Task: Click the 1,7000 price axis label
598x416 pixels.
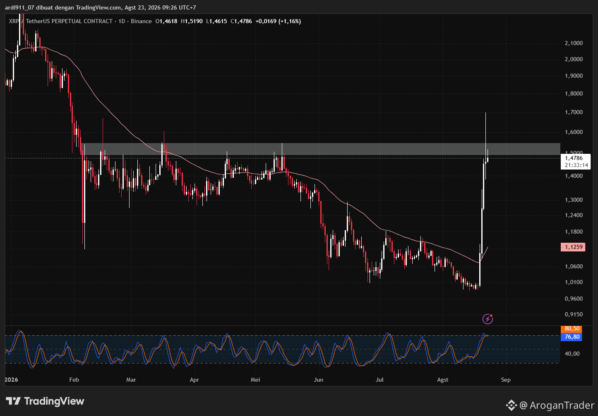Action: coord(574,112)
